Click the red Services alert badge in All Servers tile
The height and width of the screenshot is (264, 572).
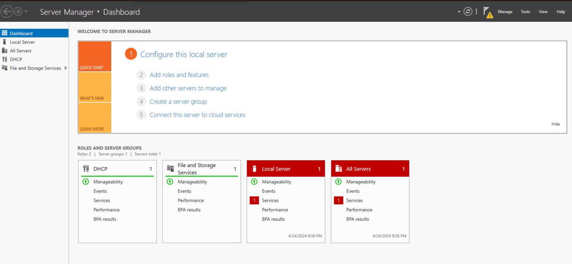(338, 200)
